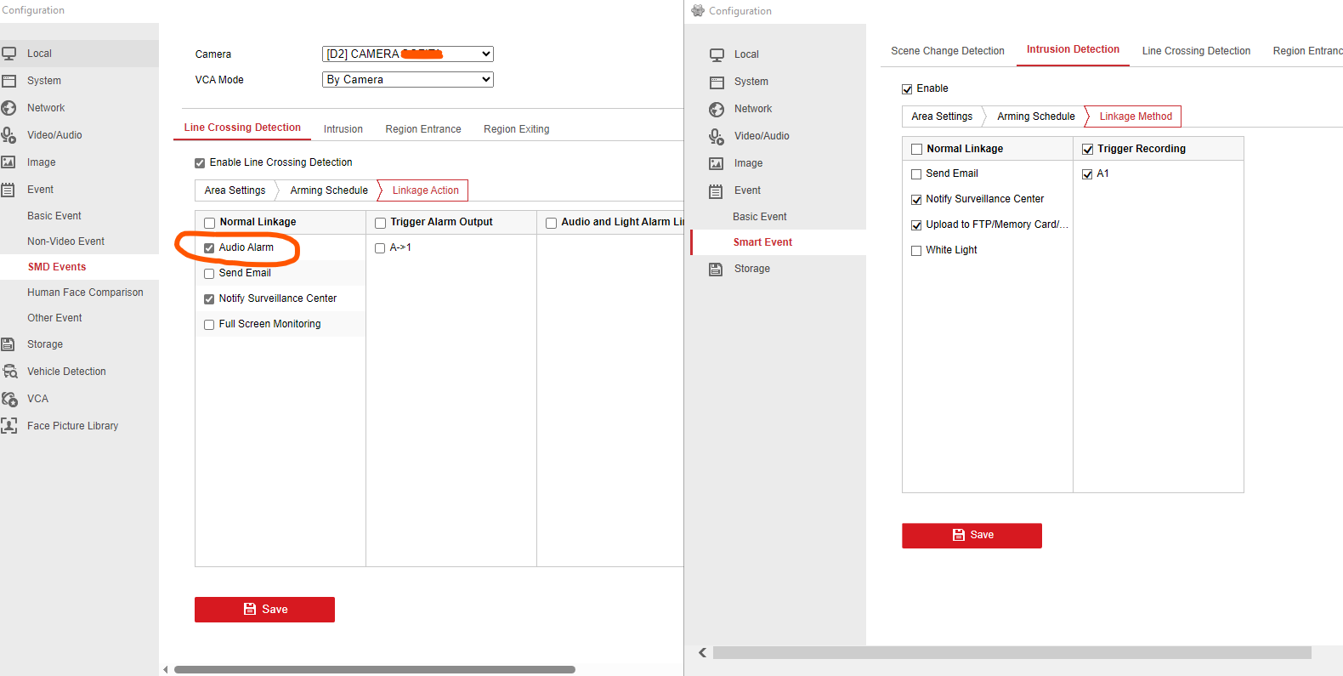Click the Network globe icon in right panel
The width and height of the screenshot is (1343, 676).
[717, 109]
